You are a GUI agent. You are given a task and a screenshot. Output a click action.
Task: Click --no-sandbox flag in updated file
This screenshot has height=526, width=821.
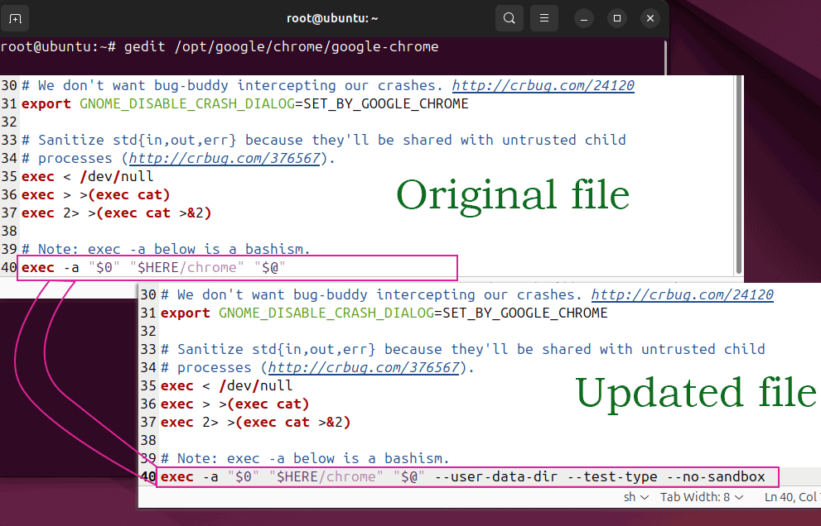click(x=717, y=476)
